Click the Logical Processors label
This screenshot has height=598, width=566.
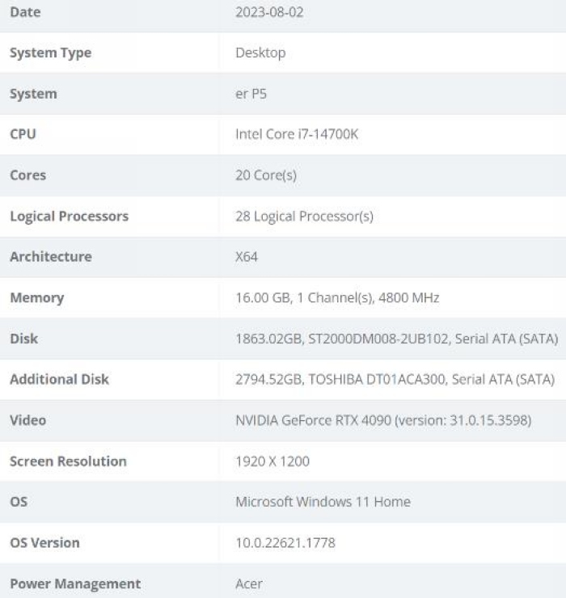pos(69,217)
